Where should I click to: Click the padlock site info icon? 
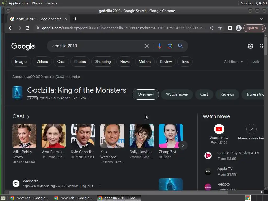point(38,28)
